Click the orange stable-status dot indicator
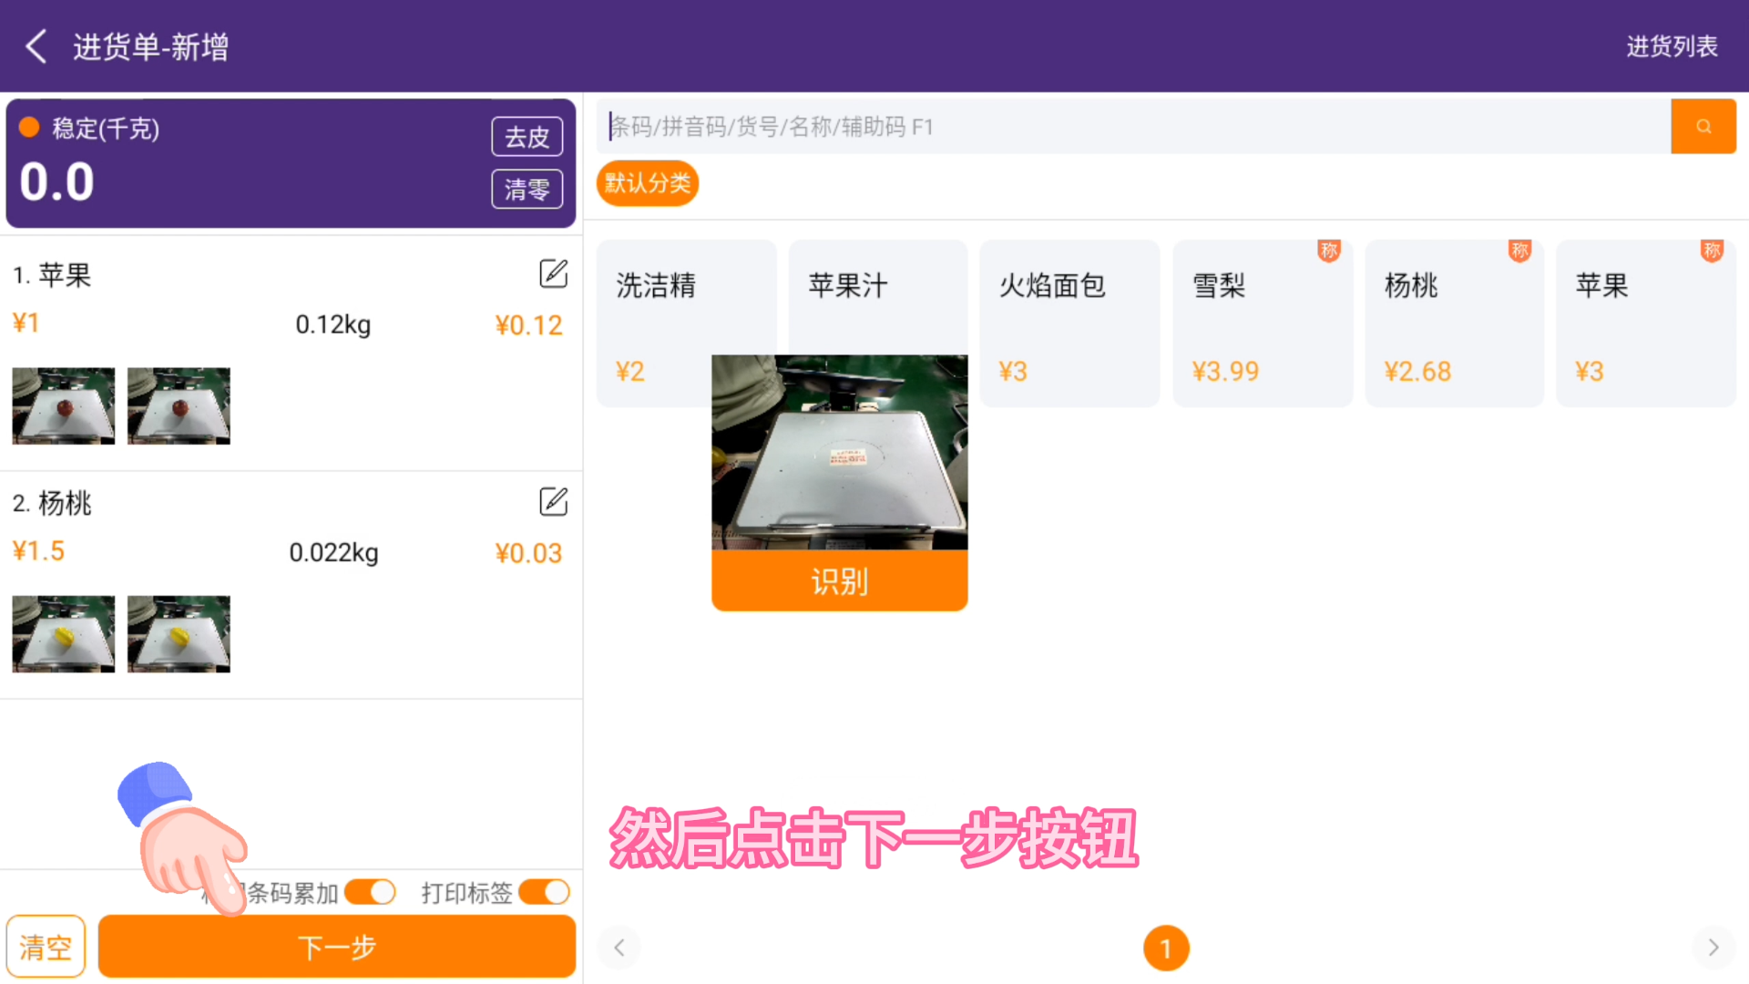1749x984 pixels. (x=29, y=128)
